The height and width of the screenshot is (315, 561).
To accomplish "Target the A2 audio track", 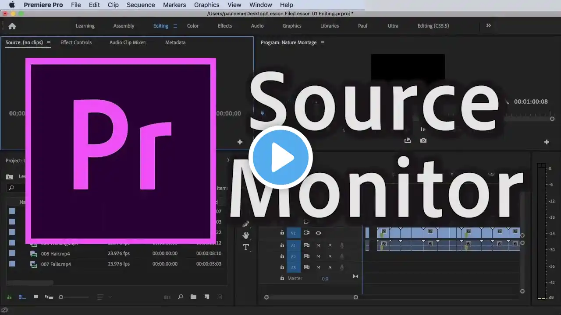I will pos(294,257).
